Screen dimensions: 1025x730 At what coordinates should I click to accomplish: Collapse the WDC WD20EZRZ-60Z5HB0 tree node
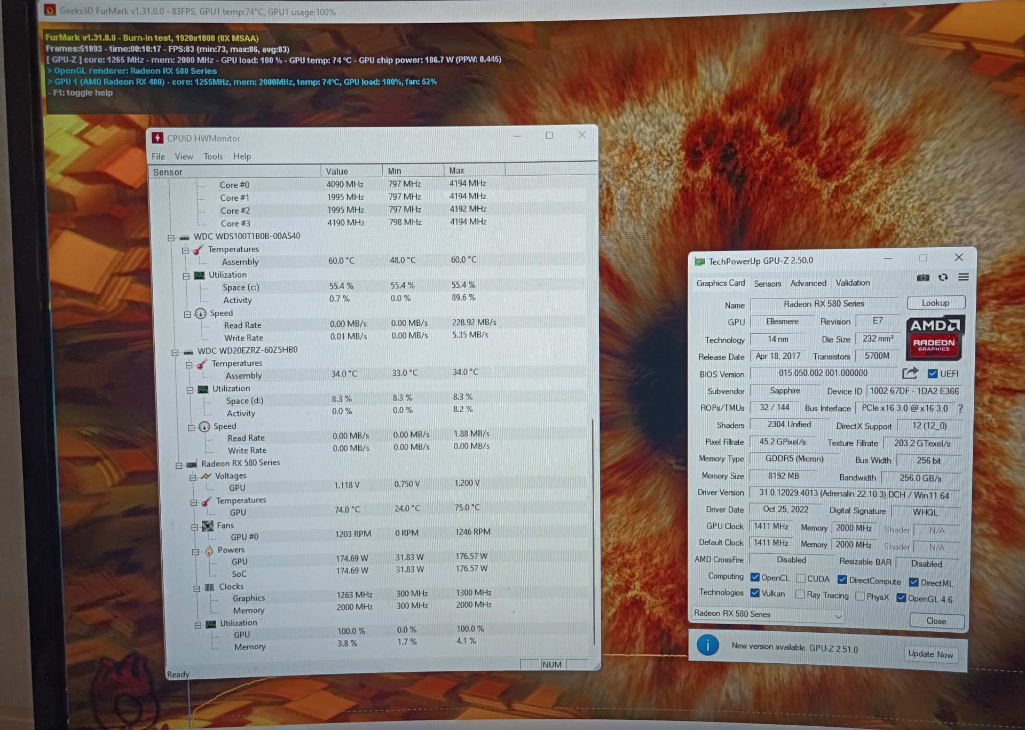[x=175, y=352]
